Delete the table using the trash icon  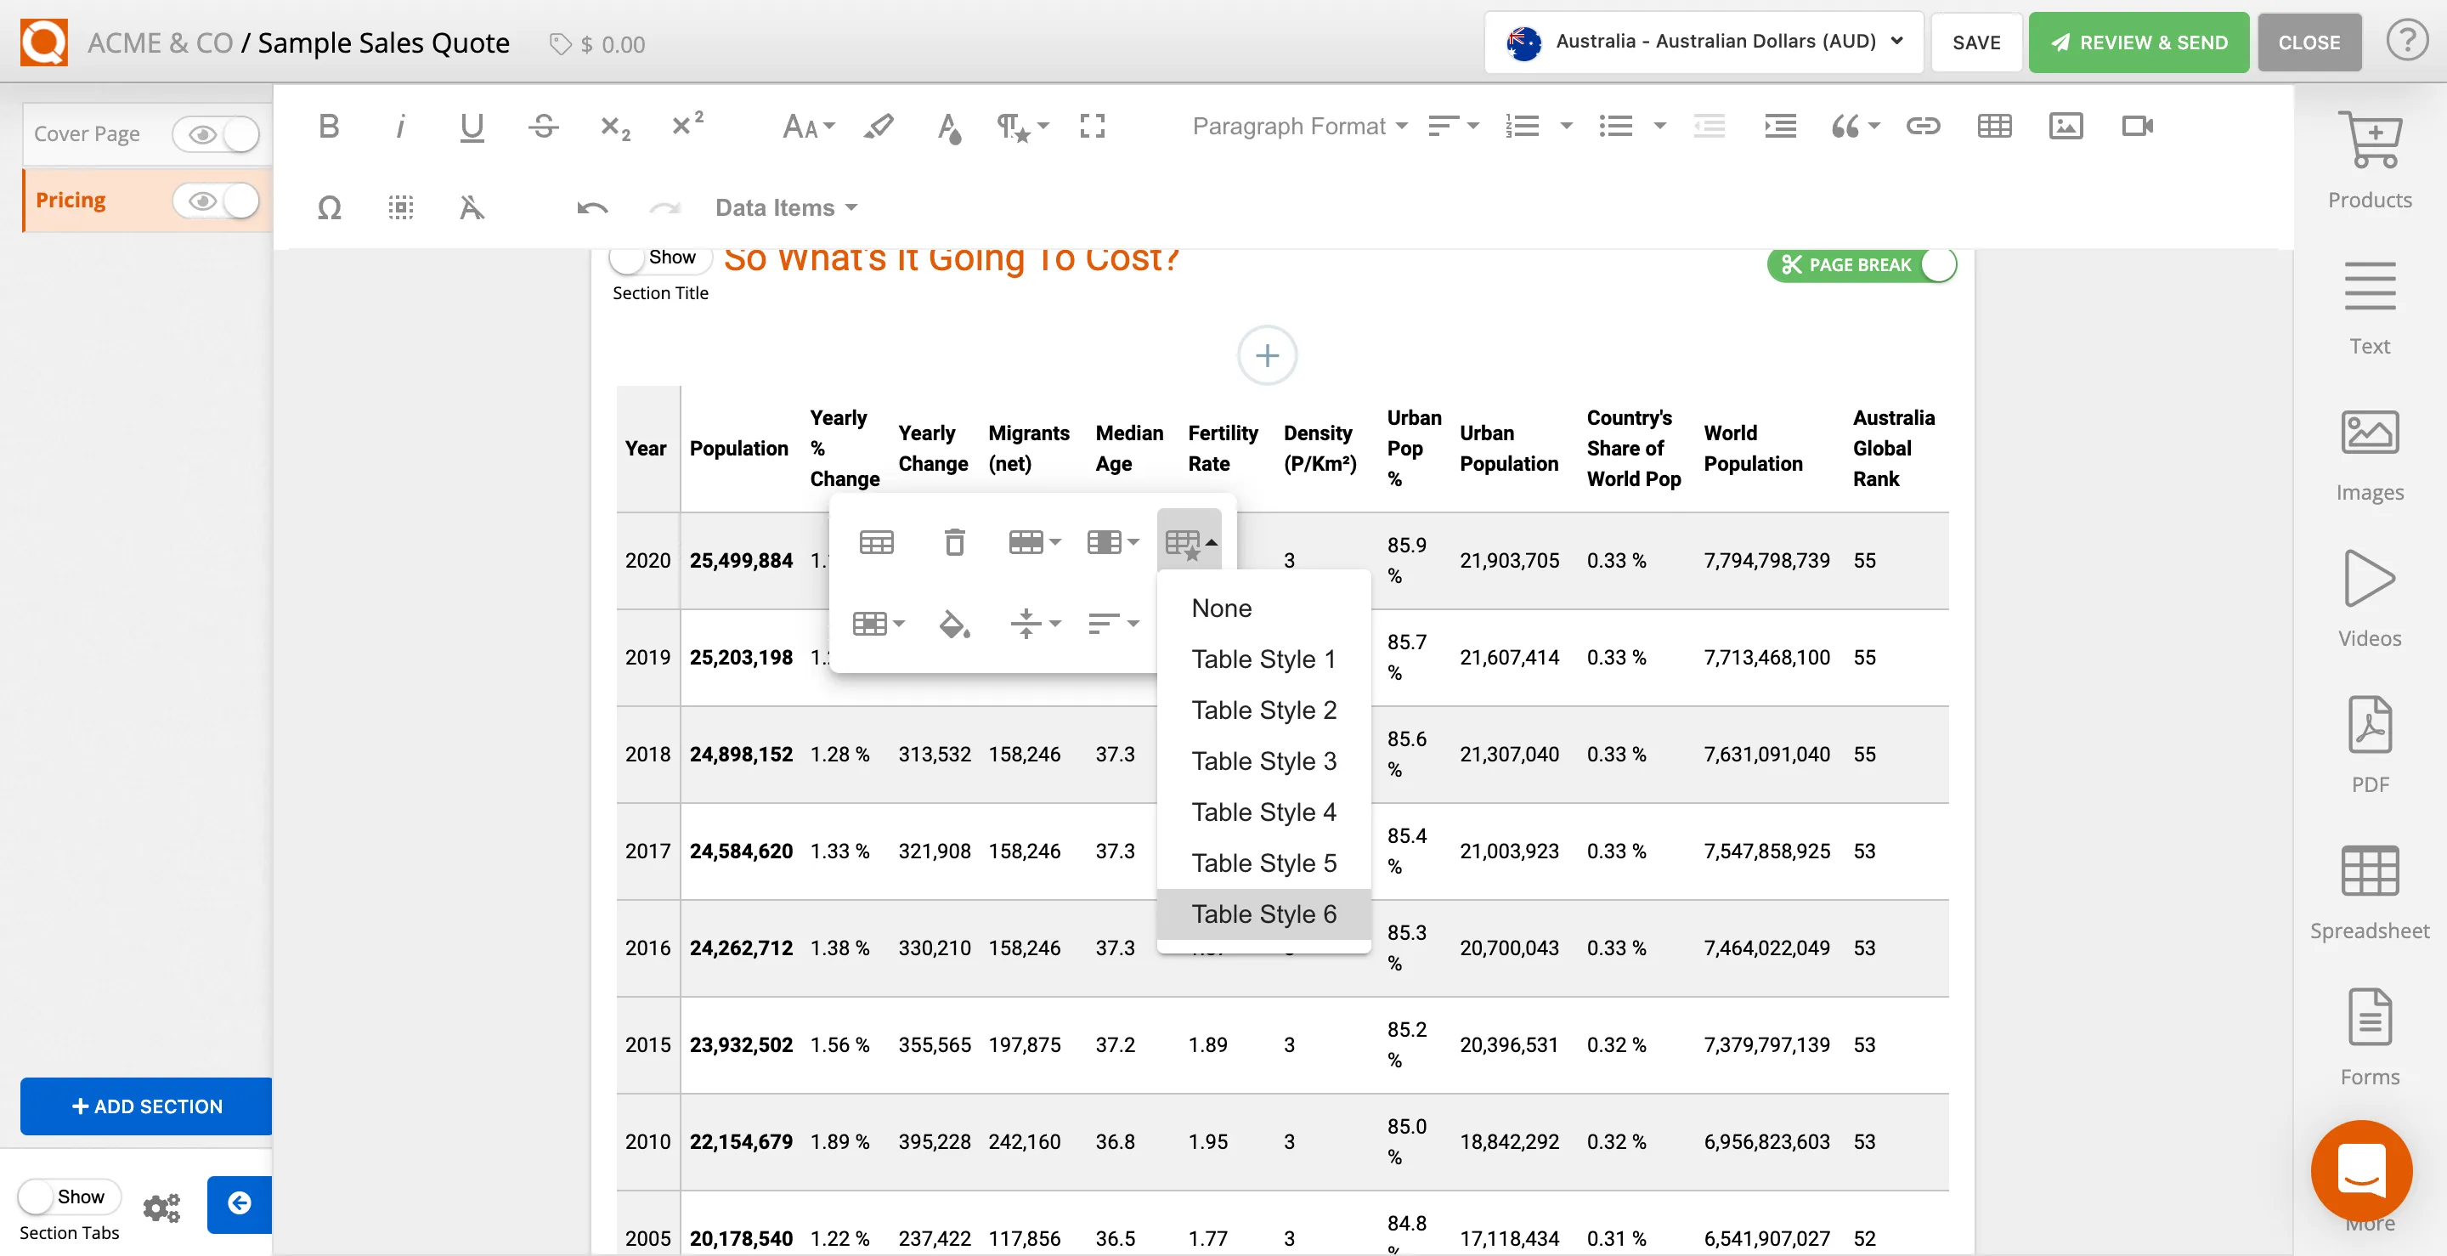[x=955, y=541]
